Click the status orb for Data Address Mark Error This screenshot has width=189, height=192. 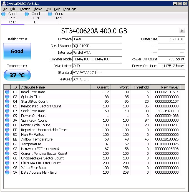(7, 172)
